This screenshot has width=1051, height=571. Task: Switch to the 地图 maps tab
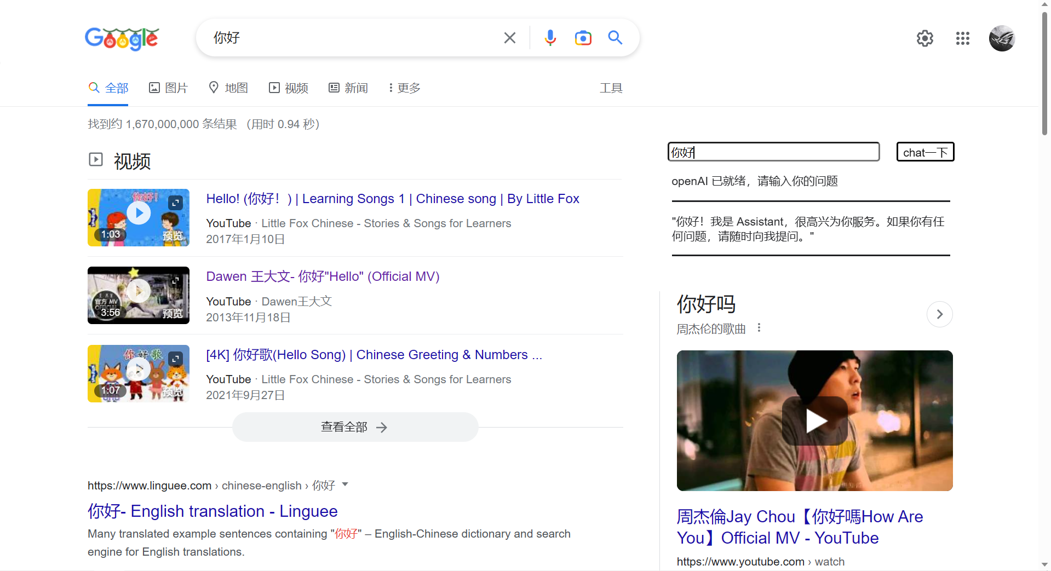[x=228, y=88]
